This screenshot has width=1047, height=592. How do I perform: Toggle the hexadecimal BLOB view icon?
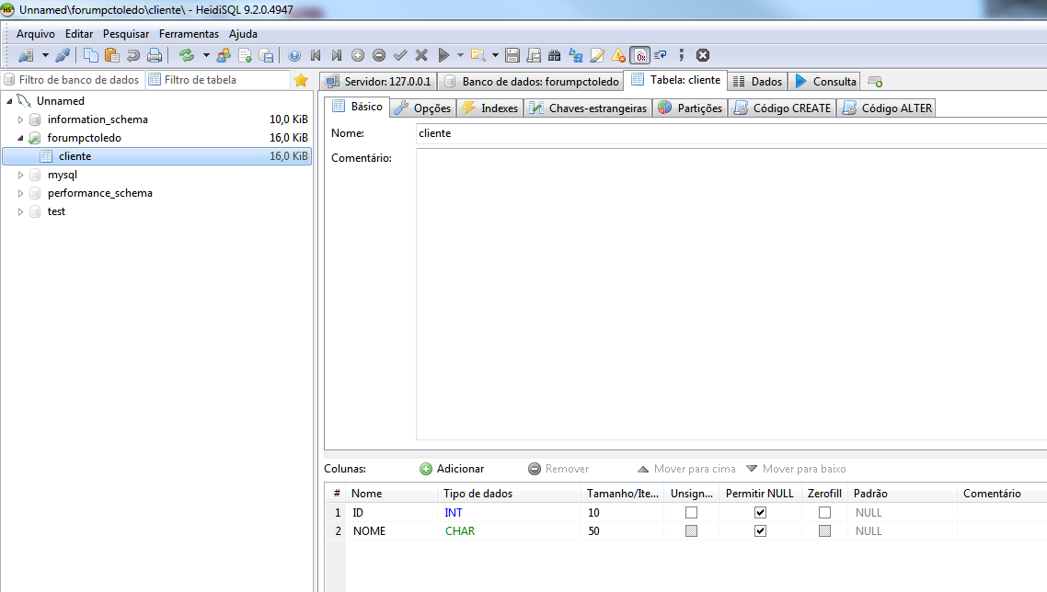[x=639, y=55]
